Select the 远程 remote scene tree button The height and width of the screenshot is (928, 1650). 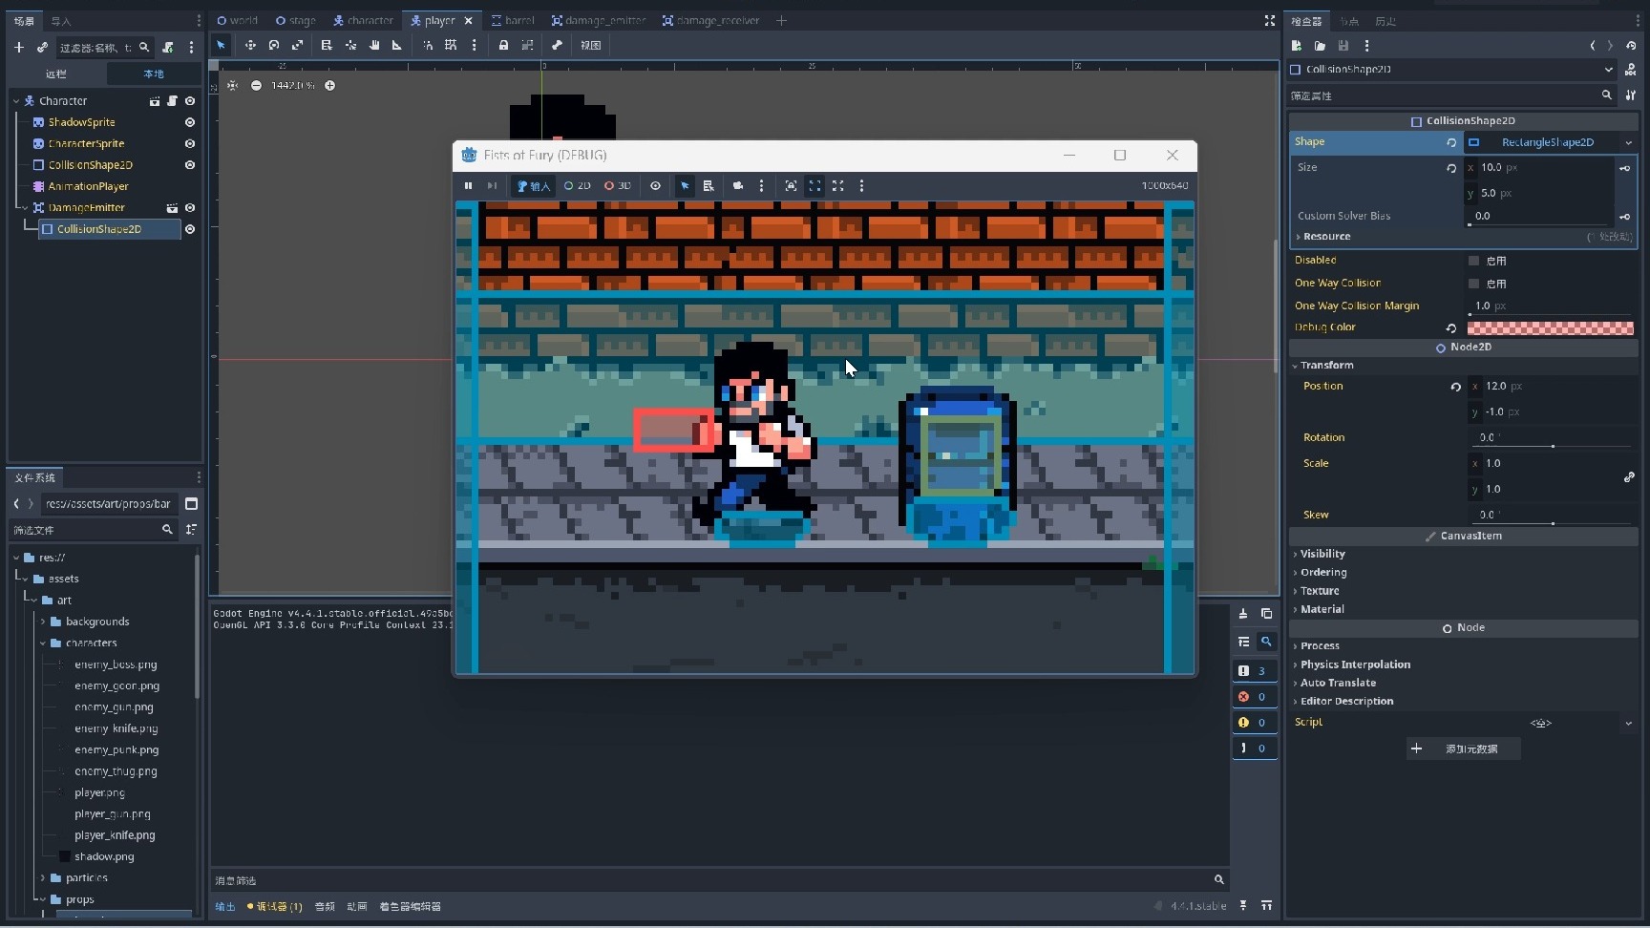tap(56, 74)
